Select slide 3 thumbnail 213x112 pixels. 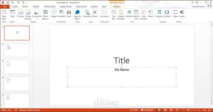(x=17, y=67)
